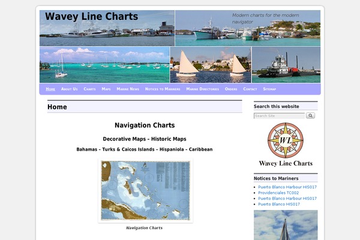
Task: Click the tugboat header photo
Action: [286, 65]
